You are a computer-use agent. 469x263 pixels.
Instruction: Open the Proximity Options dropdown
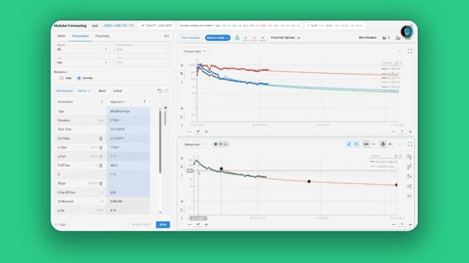(285, 37)
